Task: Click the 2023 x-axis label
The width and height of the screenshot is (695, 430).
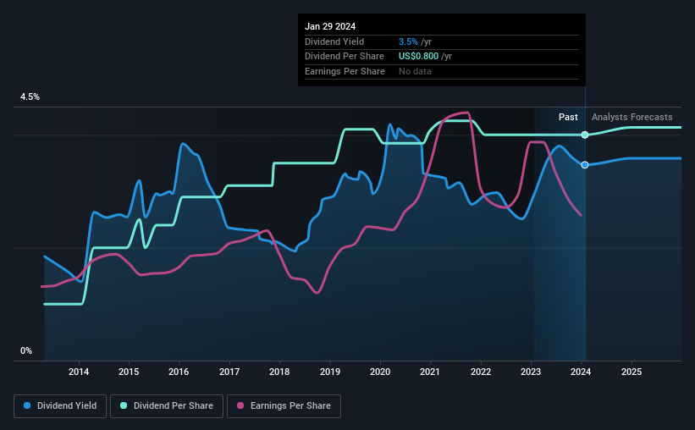Action: pyautogui.click(x=531, y=372)
